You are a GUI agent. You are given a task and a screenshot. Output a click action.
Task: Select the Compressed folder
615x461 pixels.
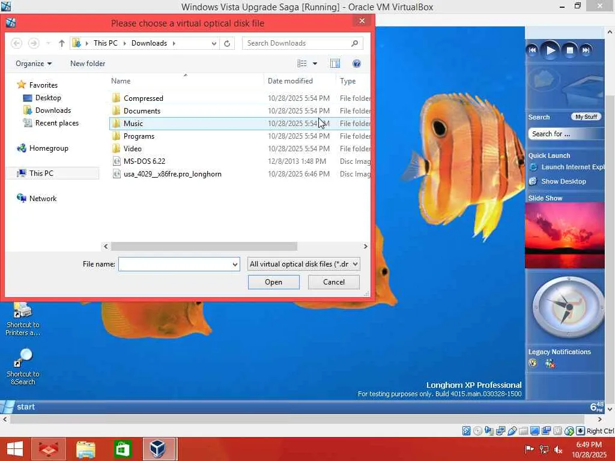coord(239,98)
